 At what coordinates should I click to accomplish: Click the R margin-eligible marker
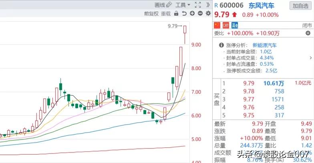[216, 6]
